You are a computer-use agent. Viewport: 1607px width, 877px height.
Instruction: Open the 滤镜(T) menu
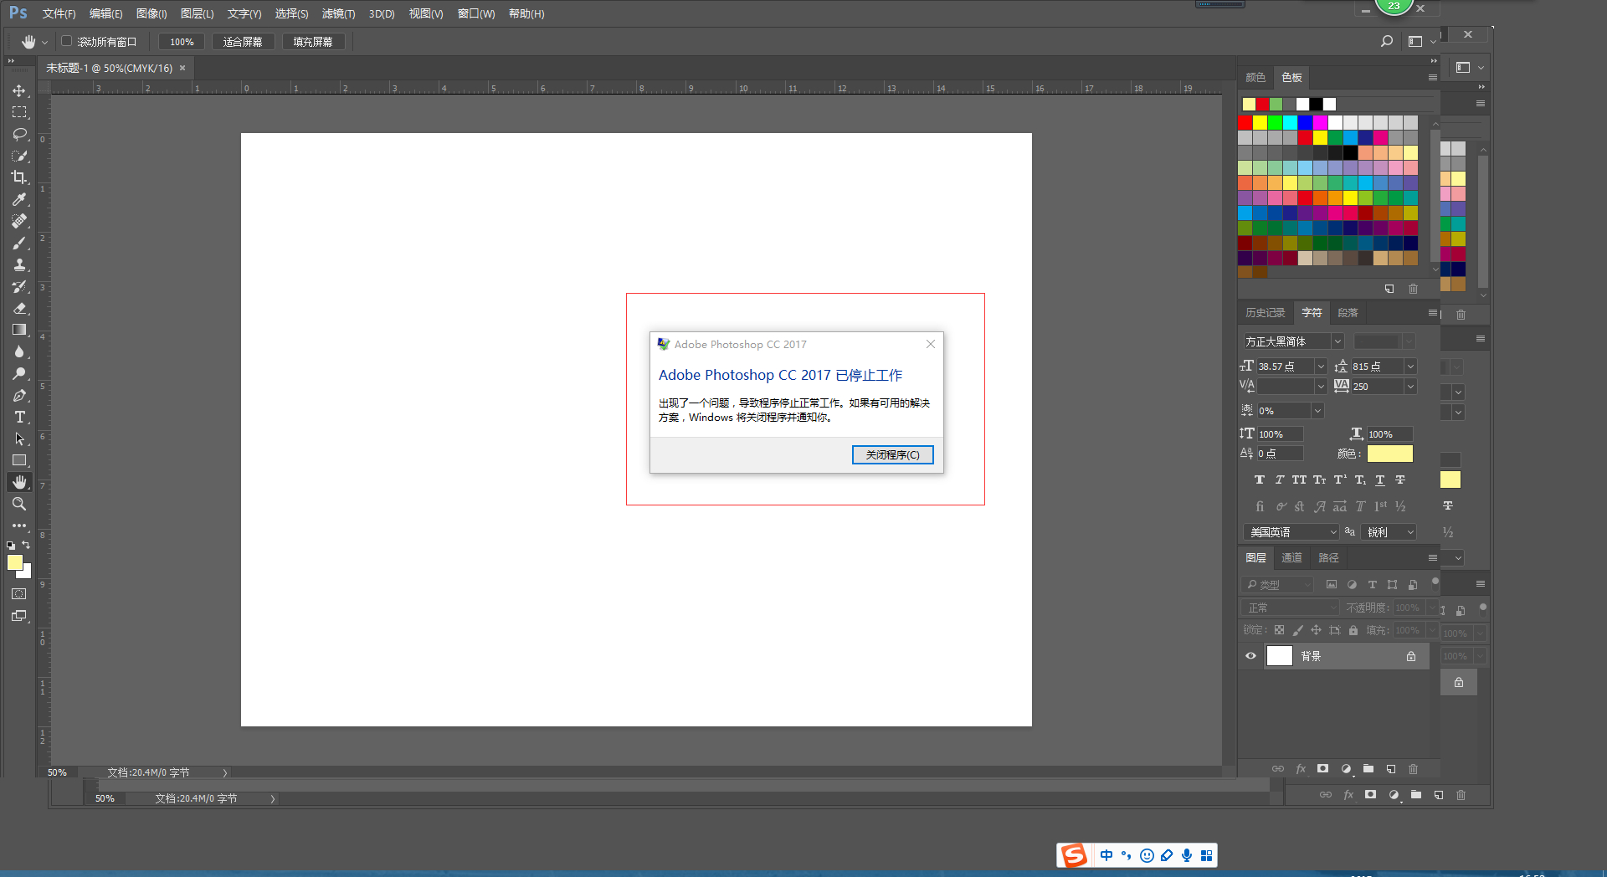pyautogui.click(x=338, y=13)
